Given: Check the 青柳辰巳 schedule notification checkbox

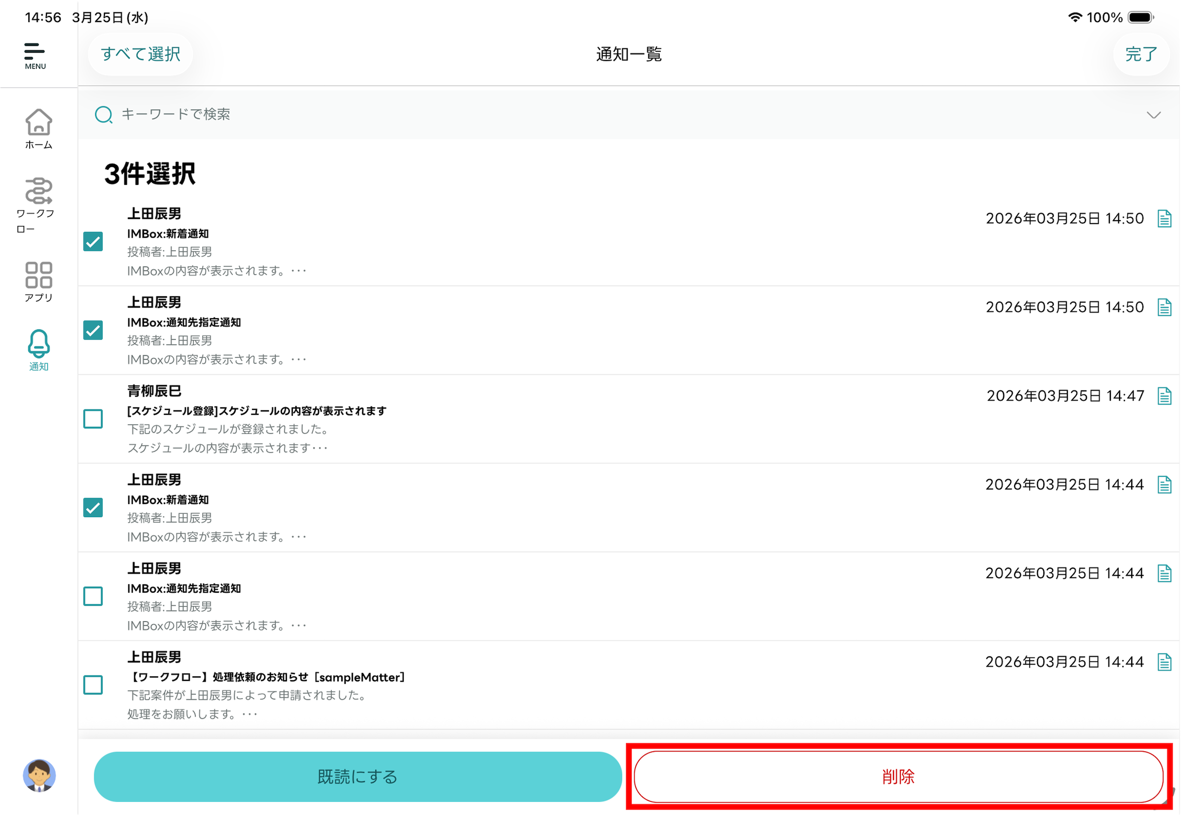Looking at the screenshot, I should 93,419.
